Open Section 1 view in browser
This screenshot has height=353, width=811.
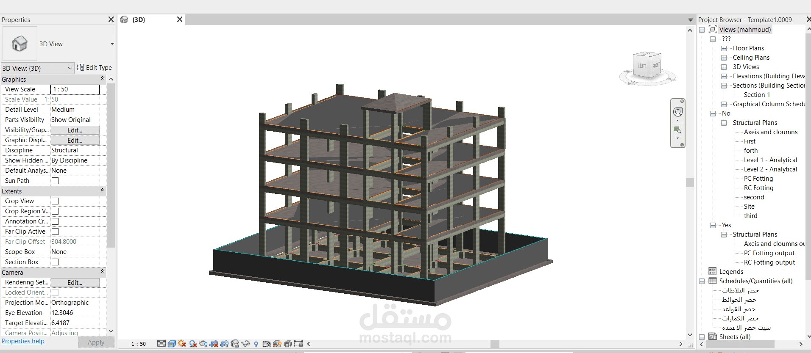click(757, 95)
